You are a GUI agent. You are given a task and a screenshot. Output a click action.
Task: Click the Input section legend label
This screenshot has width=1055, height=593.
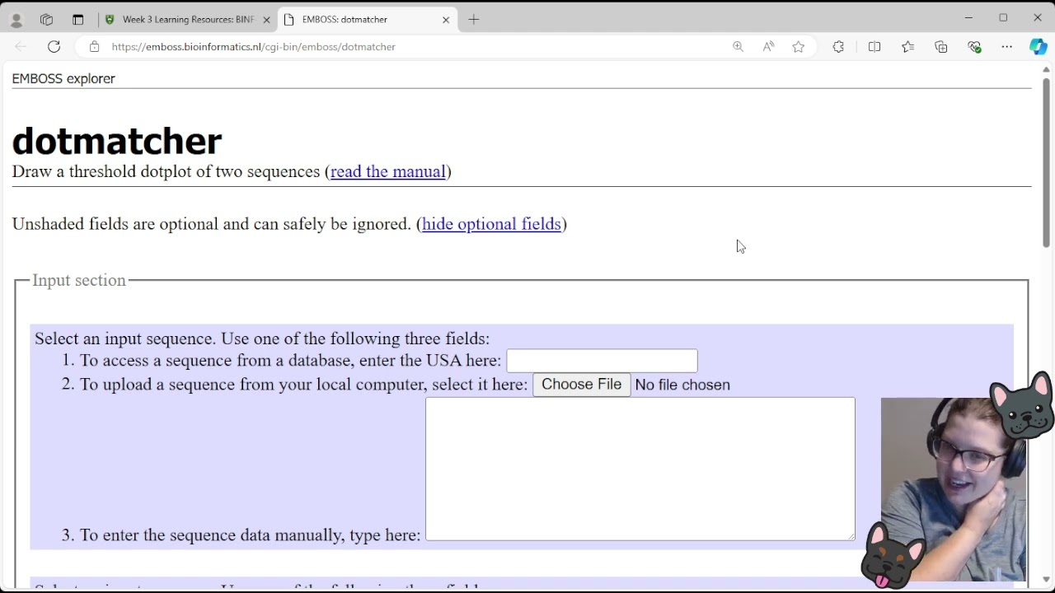79,280
